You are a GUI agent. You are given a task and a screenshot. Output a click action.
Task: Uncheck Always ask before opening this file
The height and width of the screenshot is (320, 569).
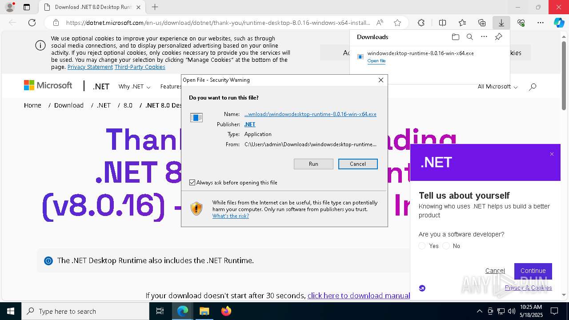pos(192,183)
